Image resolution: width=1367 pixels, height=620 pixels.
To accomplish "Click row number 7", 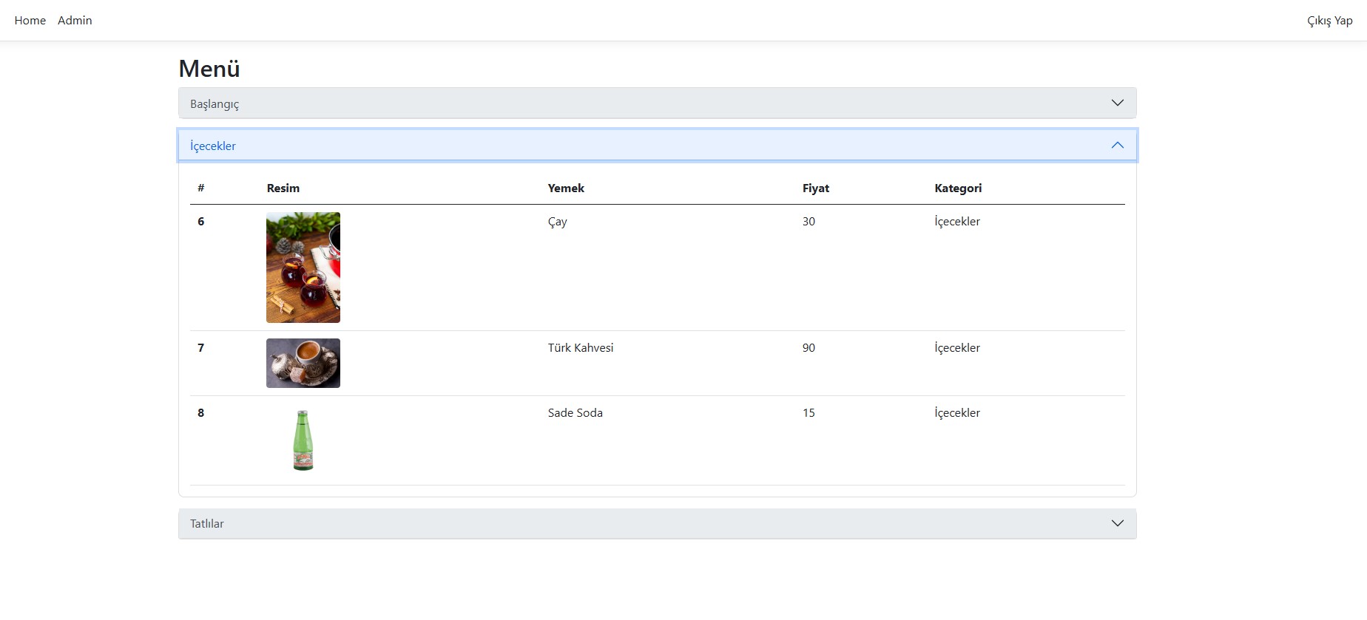I will tap(200, 347).
